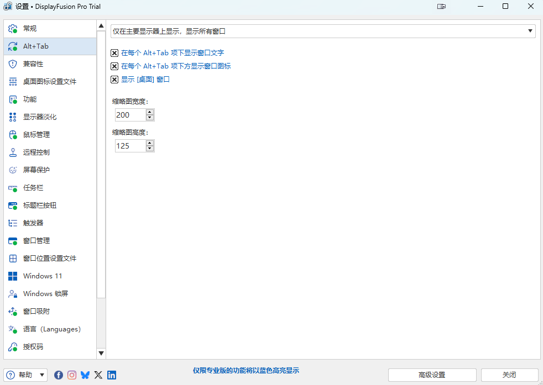Click the 鼠标管理 mouse icon
Image resolution: width=543 pixels, height=385 pixels.
(13, 135)
